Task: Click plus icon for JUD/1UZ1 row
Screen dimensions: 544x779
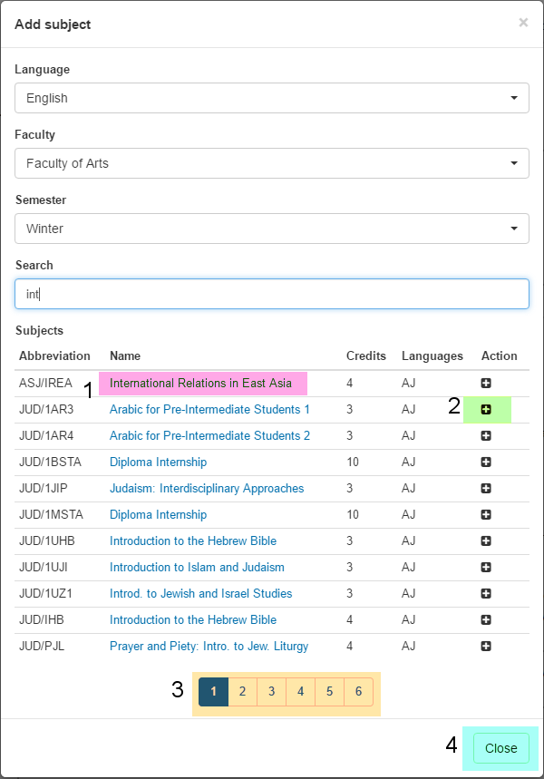Action: pos(486,594)
